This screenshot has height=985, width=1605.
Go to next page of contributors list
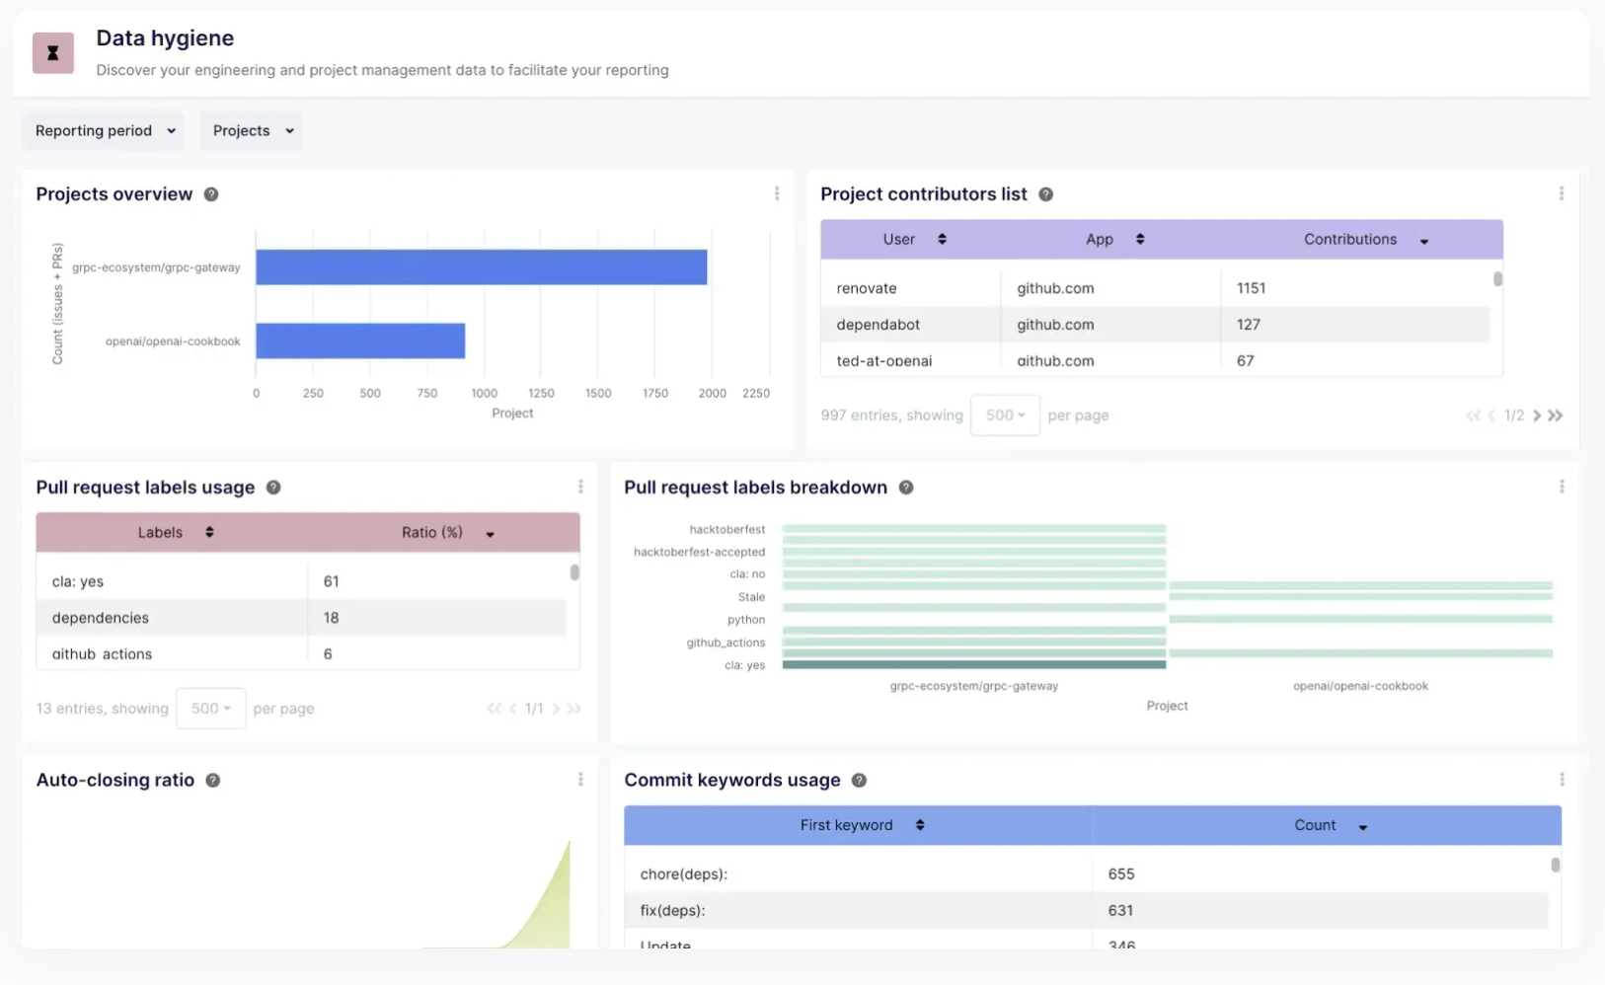click(x=1537, y=416)
